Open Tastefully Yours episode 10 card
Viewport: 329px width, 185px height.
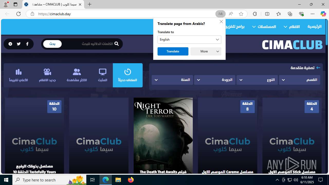(x=34, y=136)
